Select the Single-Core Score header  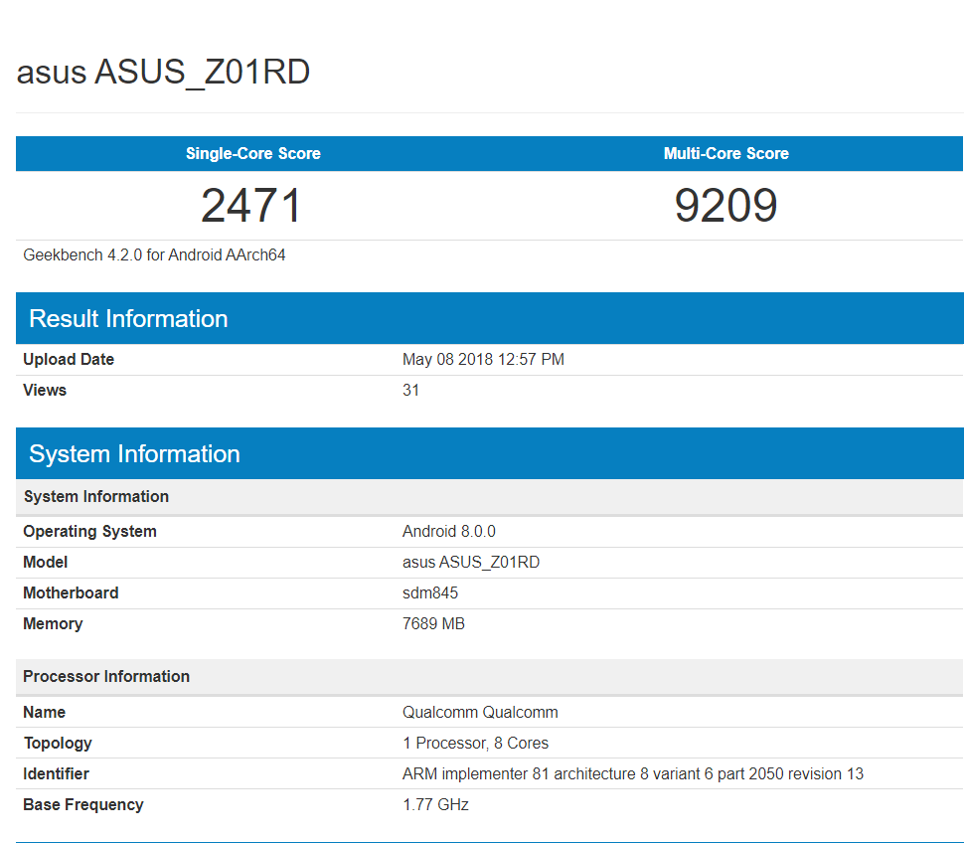(252, 153)
